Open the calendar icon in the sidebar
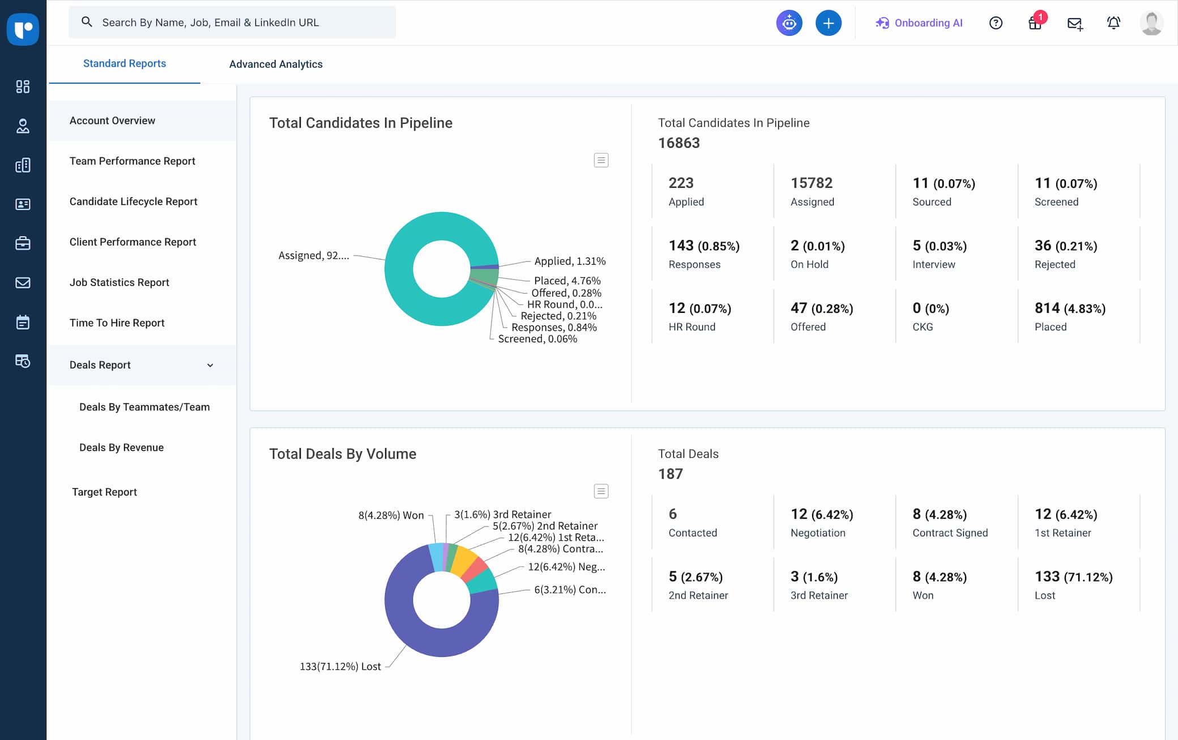Image resolution: width=1178 pixels, height=740 pixels. coord(23,322)
